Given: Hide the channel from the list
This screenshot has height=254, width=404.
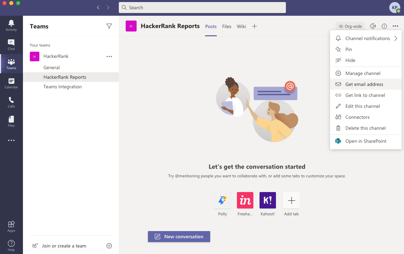Looking at the screenshot, I should click(x=366, y=60).
